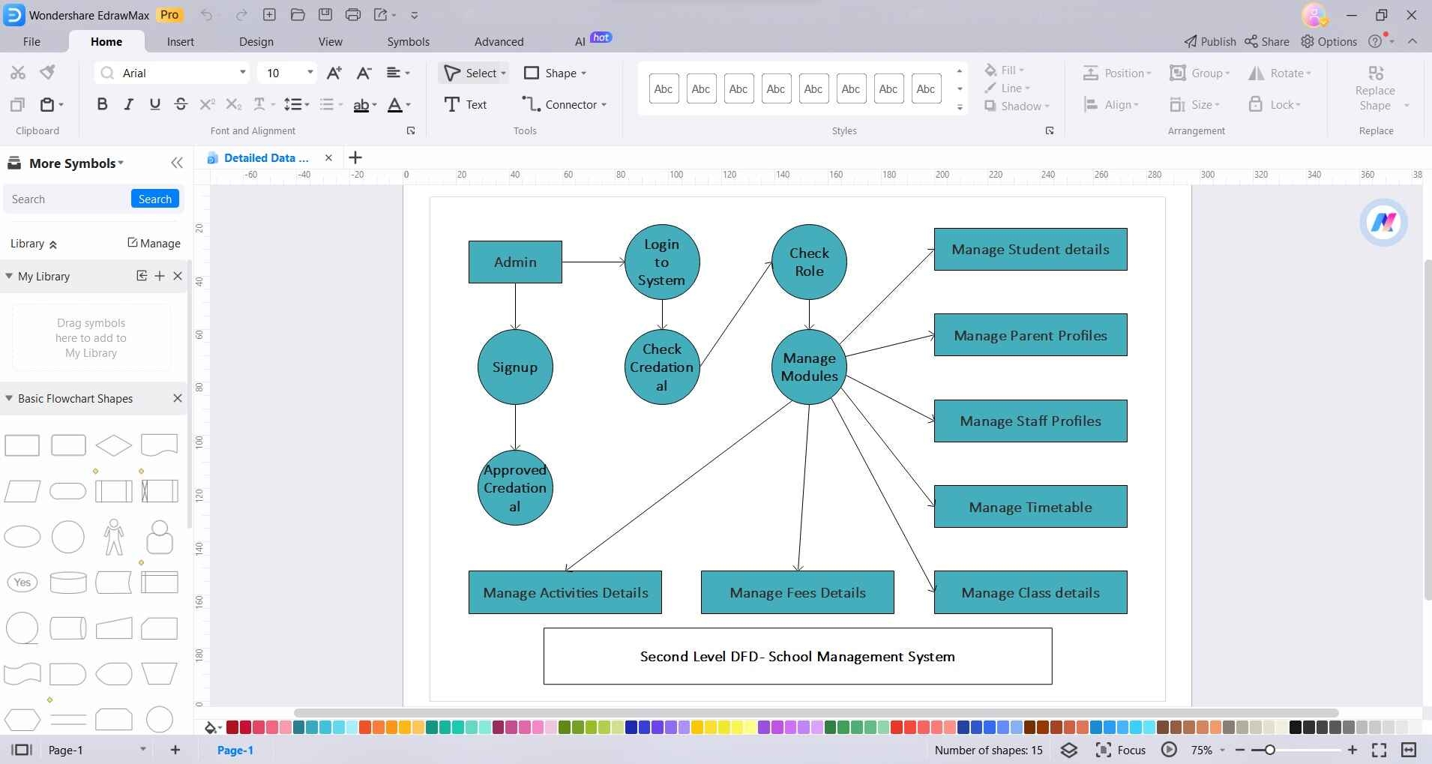
Task: Toggle Strikethrough text style
Action: point(181,104)
